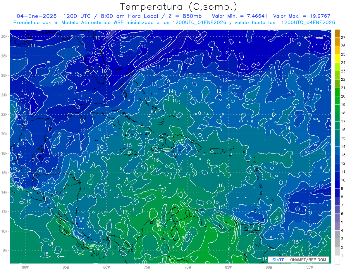Click the 8N latitude axis label
This screenshot has width=351, height=271.
click(6, 251)
